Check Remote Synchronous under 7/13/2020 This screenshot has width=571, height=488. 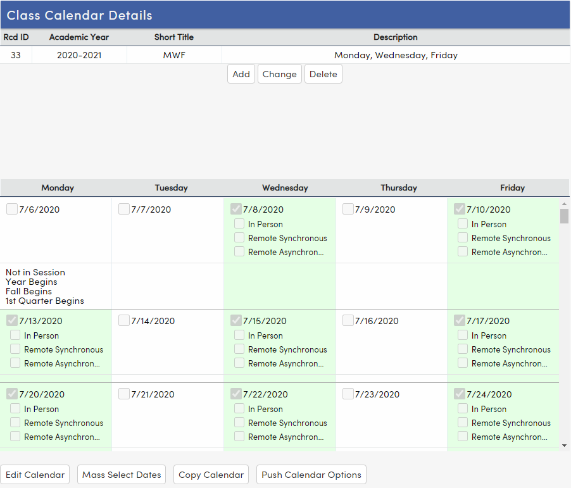[15, 349]
